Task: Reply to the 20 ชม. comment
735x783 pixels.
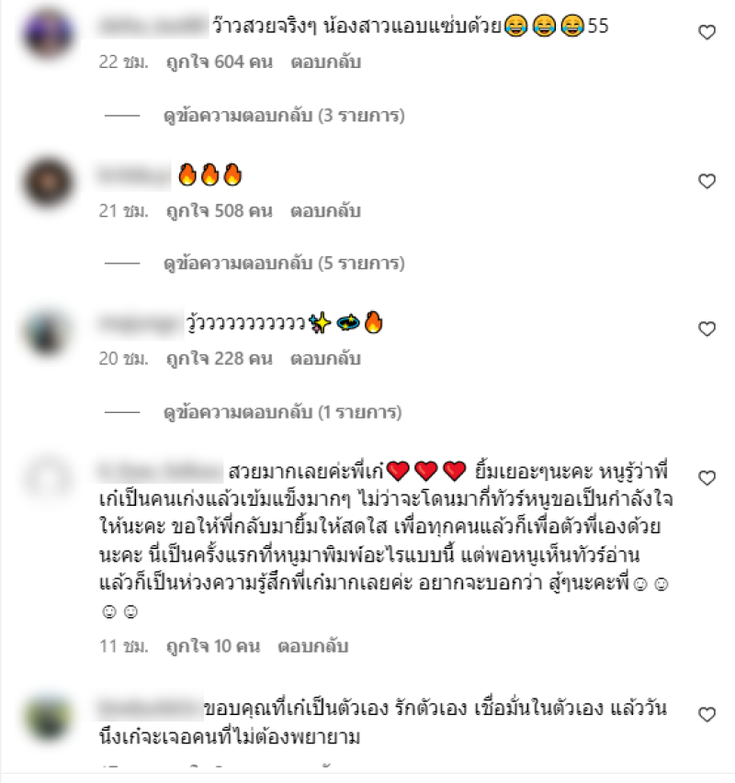Action: click(326, 359)
